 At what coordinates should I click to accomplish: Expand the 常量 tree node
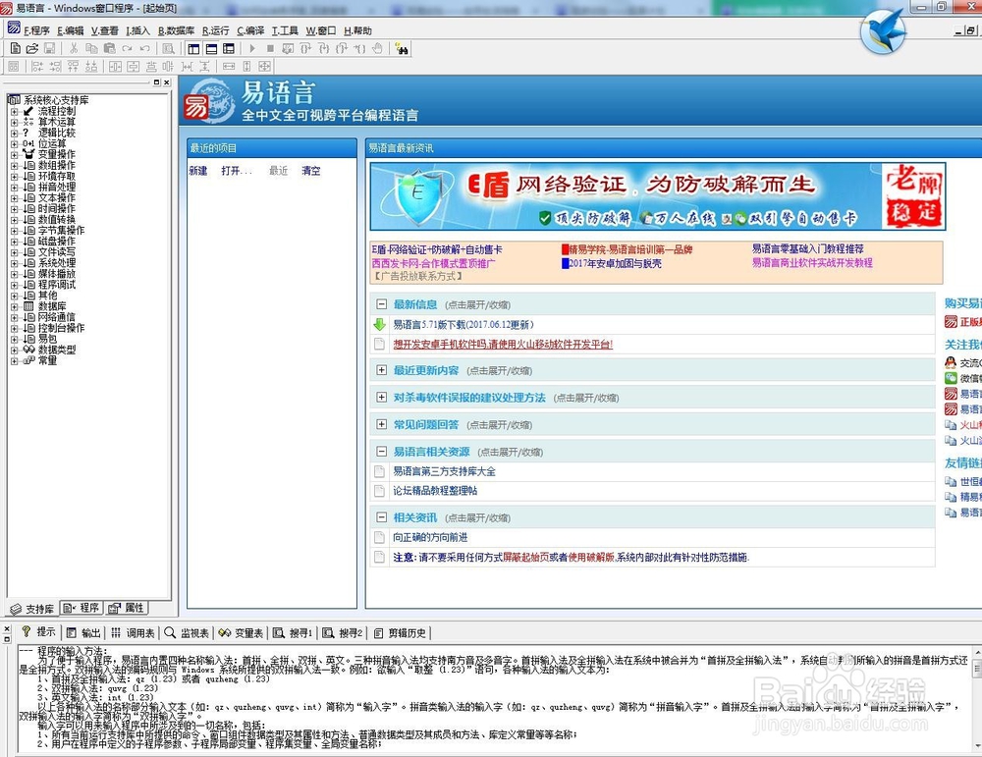(14, 360)
